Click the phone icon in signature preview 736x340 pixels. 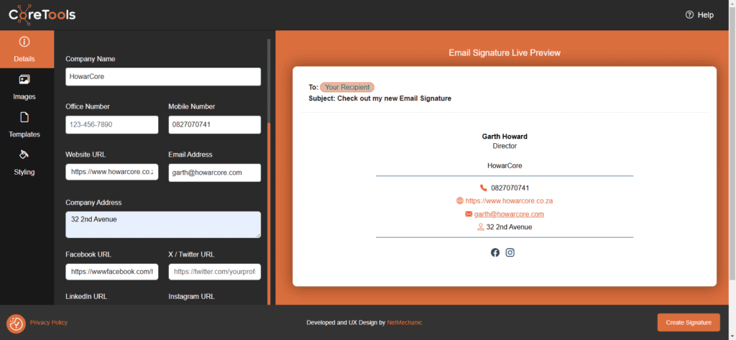(x=484, y=188)
